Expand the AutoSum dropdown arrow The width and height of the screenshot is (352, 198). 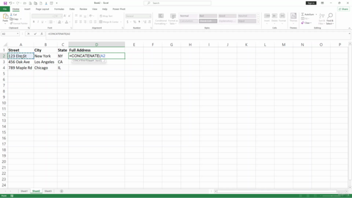316,14
